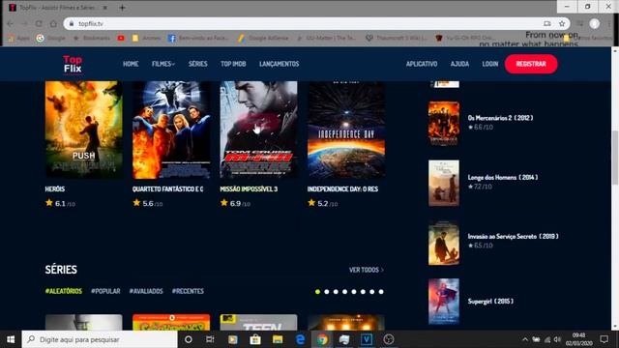The height and width of the screenshot is (348, 619).
Task: Click the star rating icon for Heróis
Action: point(49,203)
